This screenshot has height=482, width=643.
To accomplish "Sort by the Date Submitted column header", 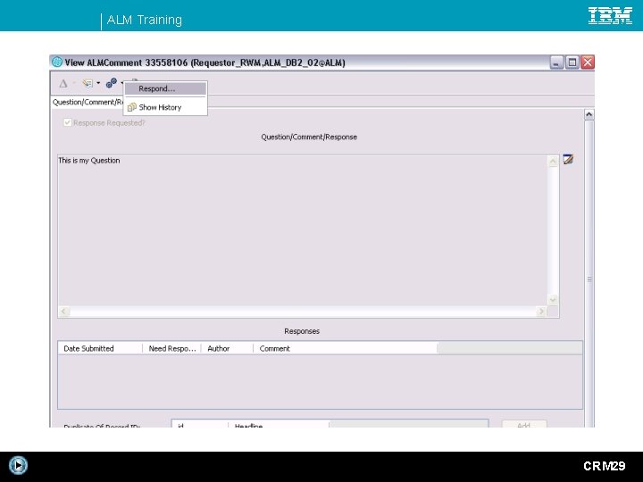I will click(x=100, y=348).
